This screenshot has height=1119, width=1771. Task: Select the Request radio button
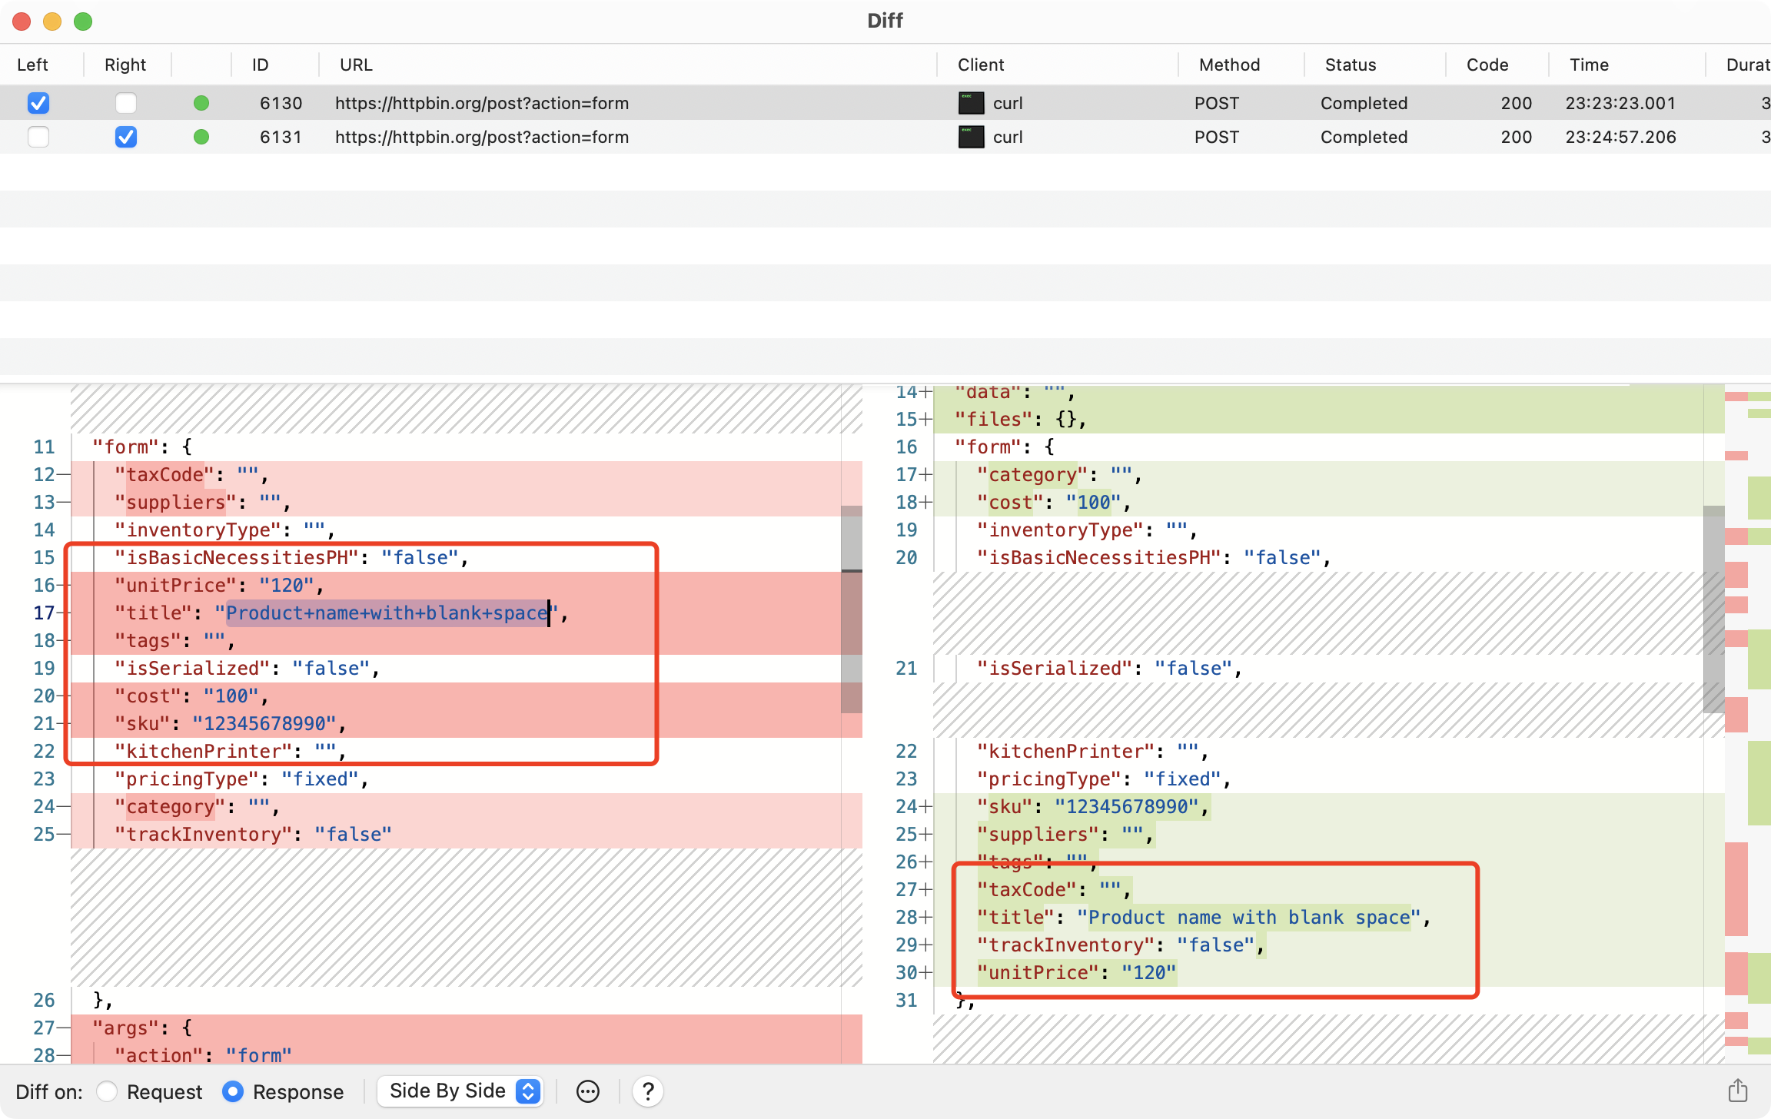click(x=107, y=1091)
